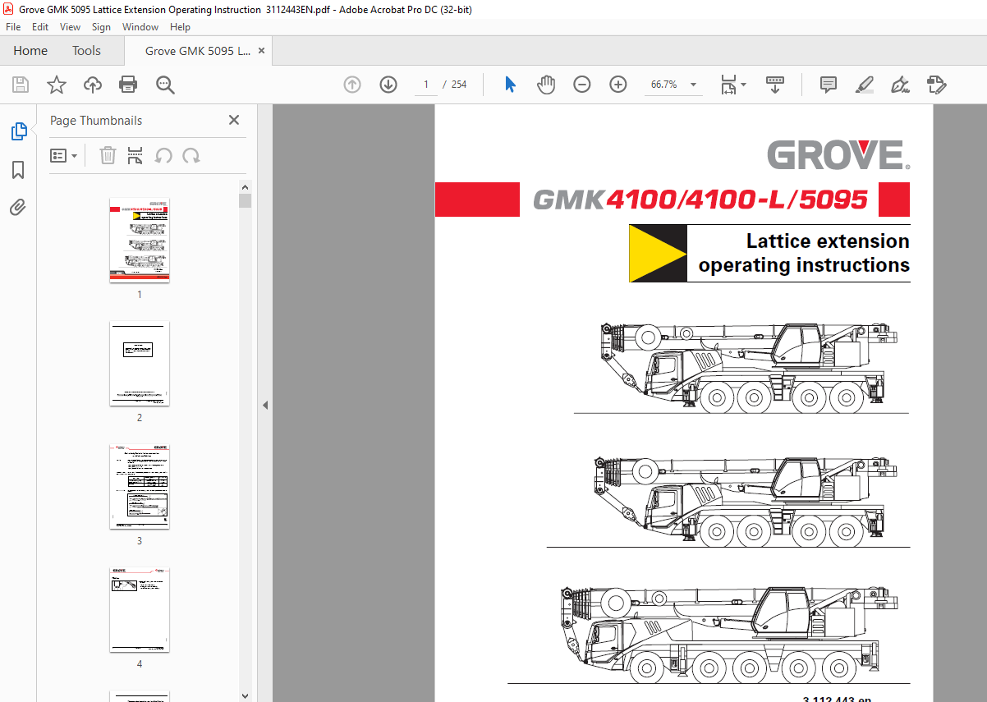
Task: Select page 2 thumbnail
Action: pyautogui.click(x=140, y=364)
